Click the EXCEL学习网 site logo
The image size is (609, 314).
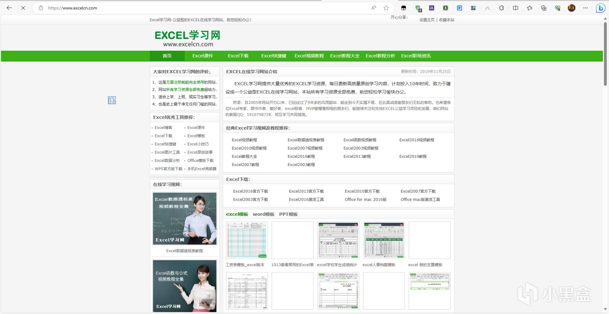pyautogui.click(x=188, y=38)
